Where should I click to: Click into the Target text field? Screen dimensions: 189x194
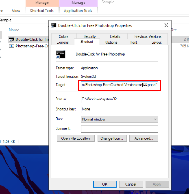tap(119, 85)
